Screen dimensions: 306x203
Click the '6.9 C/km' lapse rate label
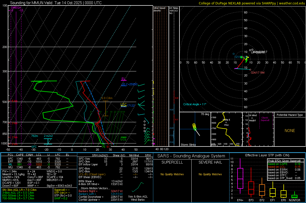tap(107, 98)
